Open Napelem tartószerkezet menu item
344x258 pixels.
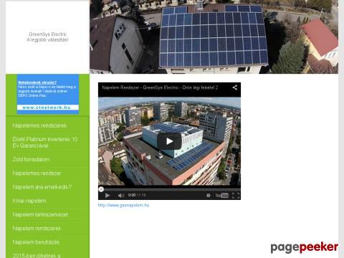pos(40,214)
